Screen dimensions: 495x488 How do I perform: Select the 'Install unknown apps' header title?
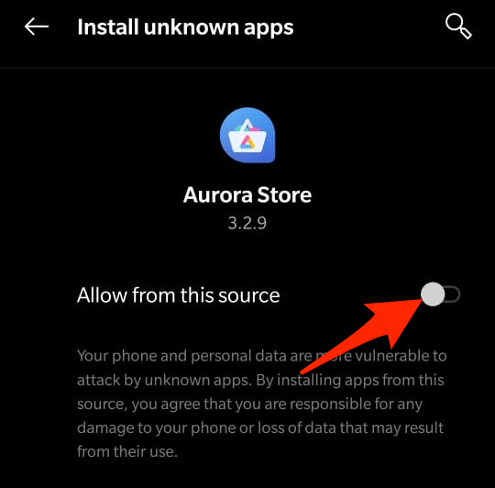(x=185, y=28)
